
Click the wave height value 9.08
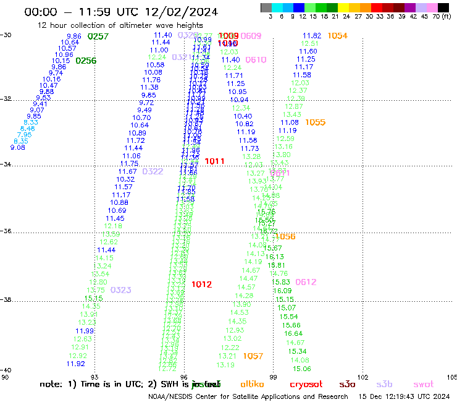point(18,147)
